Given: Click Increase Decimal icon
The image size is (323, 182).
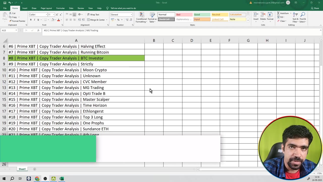Looking at the screenshot, I should (x=127, y=20).
